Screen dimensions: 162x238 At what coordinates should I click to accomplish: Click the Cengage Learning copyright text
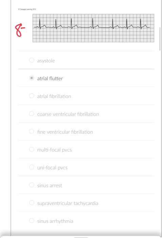[x=27, y=9]
